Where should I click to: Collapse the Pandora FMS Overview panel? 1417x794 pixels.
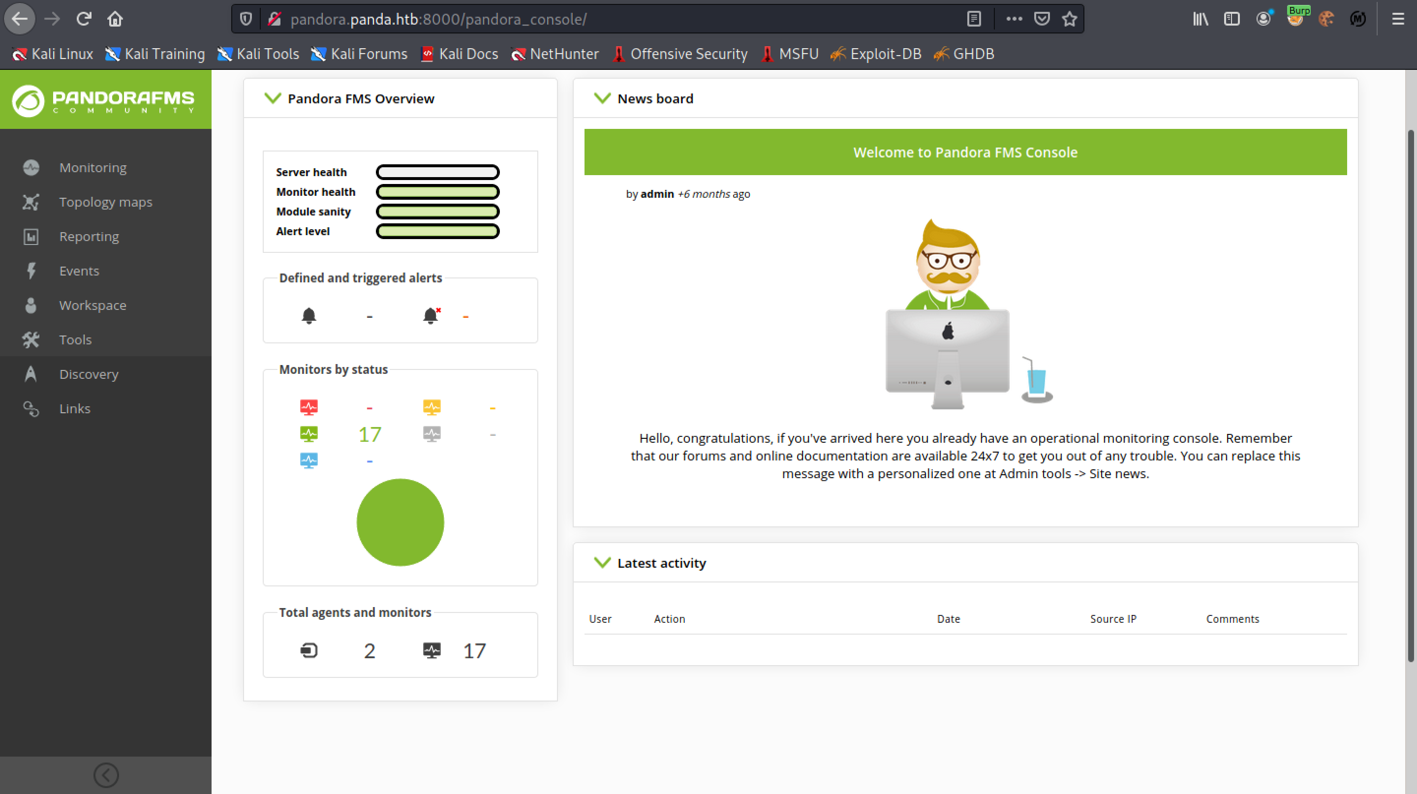(x=272, y=98)
